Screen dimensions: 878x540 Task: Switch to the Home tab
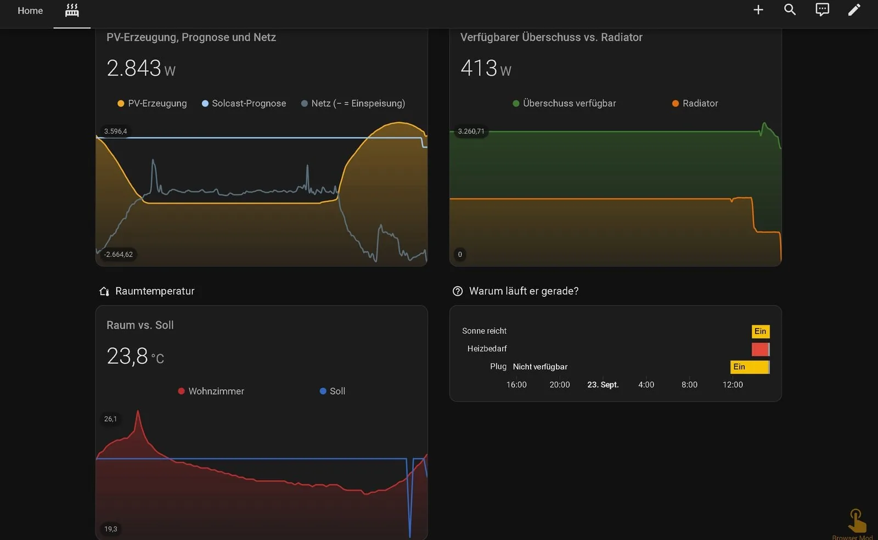coord(30,10)
